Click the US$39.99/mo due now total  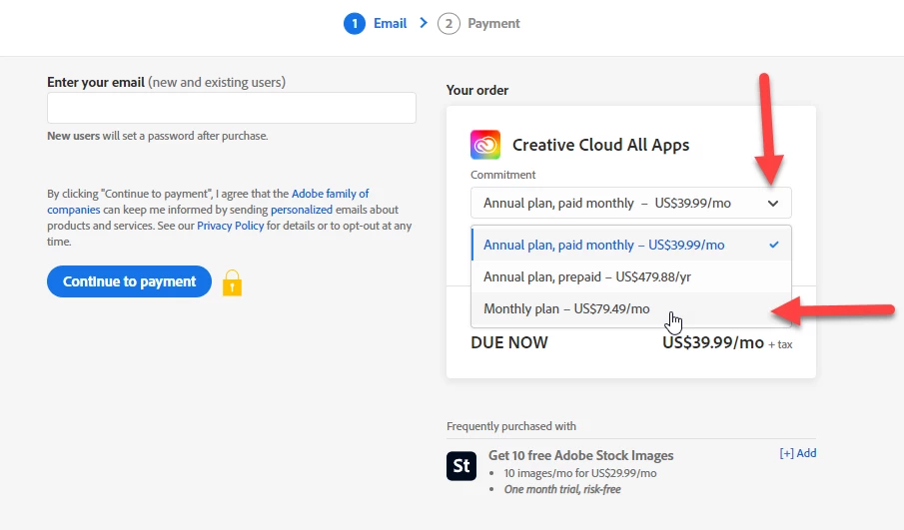point(713,342)
